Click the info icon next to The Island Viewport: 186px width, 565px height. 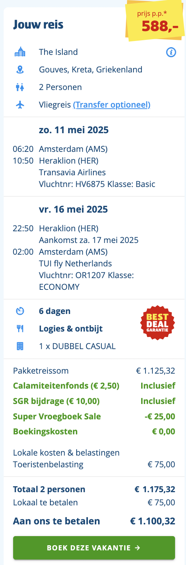click(171, 52)
